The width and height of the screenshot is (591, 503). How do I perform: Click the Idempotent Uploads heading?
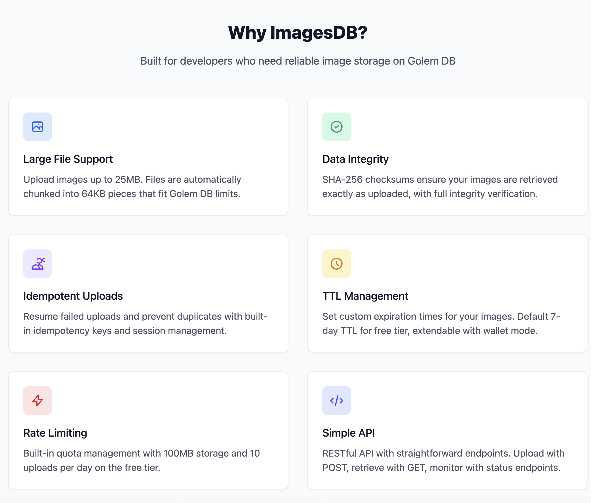pyautogui.click(x=73, y=296)
